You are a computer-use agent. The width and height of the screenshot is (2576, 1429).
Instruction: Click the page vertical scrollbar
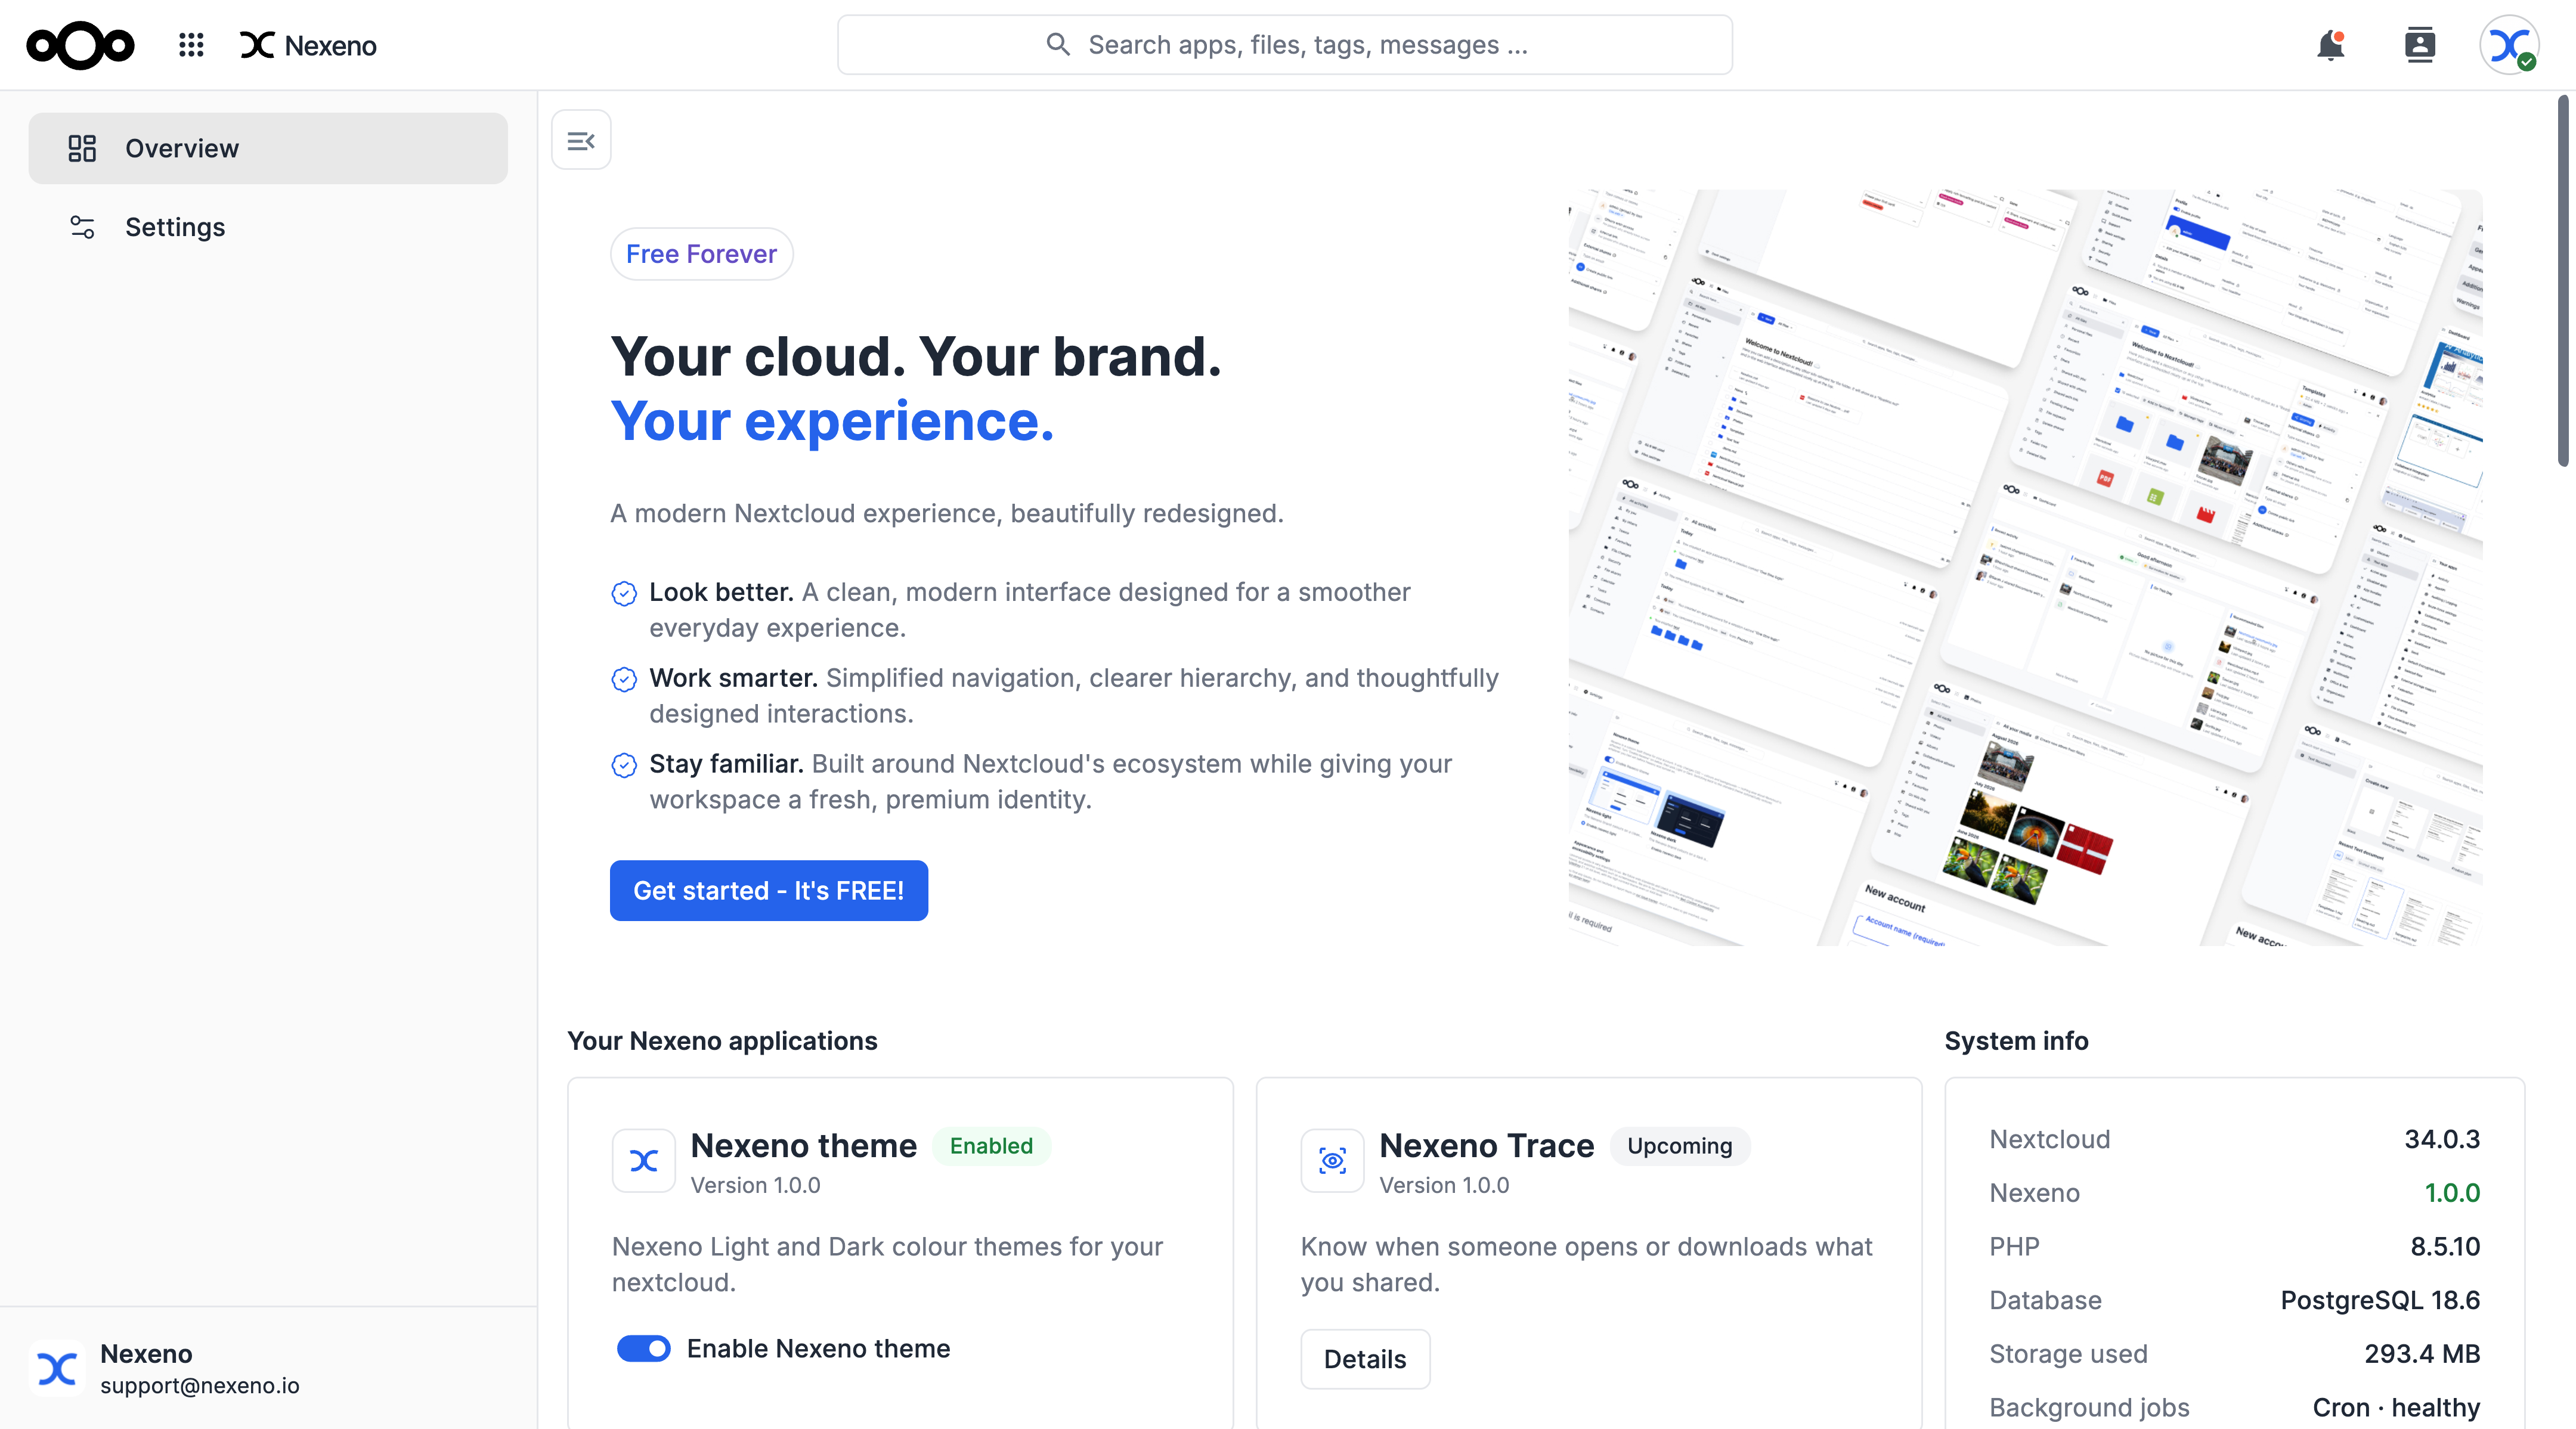coord(2564,281)
